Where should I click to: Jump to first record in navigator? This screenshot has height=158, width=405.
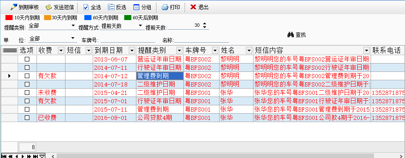(x=4, y=156)
